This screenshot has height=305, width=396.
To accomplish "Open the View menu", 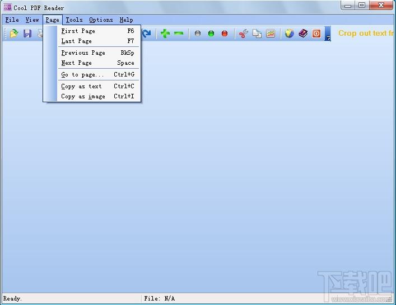I will pyautogui.click(x=32, y=20).
